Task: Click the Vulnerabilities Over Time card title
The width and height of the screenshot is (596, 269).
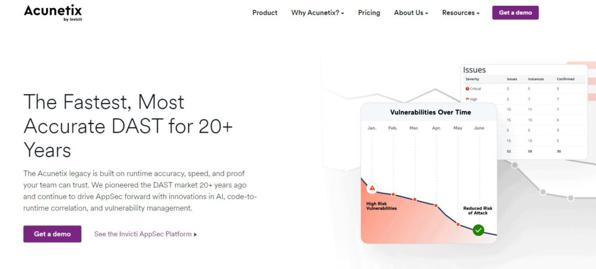Action: (x=431, y=112)
